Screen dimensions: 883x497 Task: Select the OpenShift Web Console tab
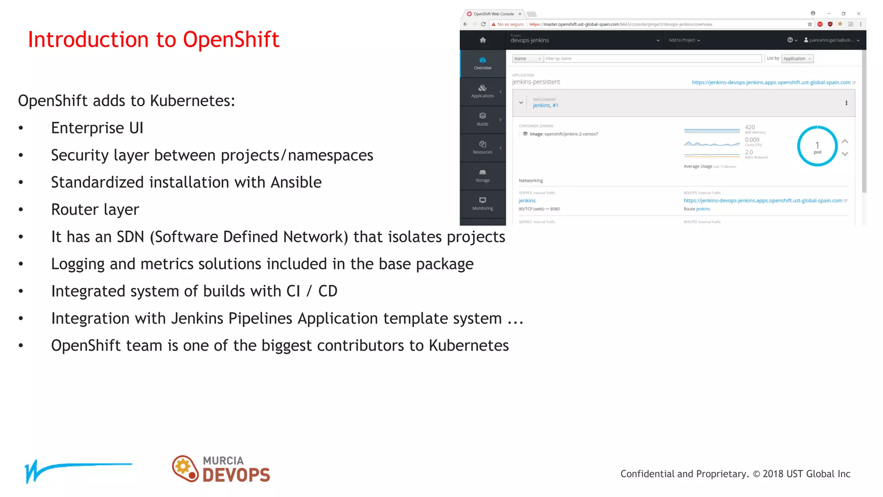coord(493,14)
